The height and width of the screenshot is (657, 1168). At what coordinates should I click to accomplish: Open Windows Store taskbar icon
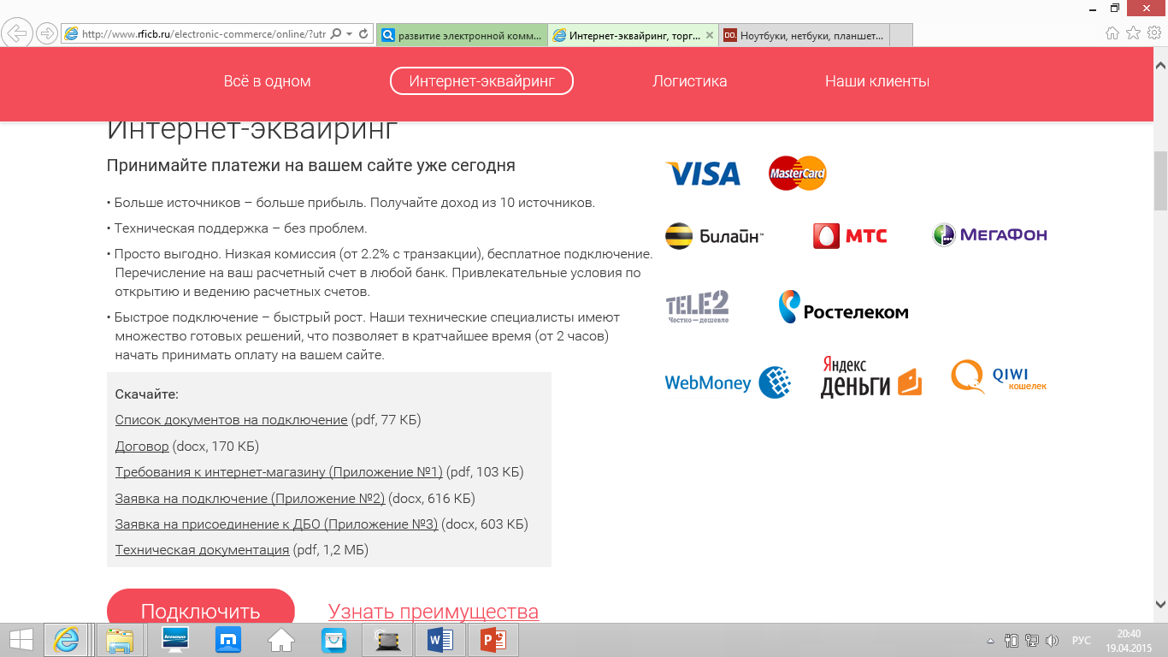[x=333, y=640]
